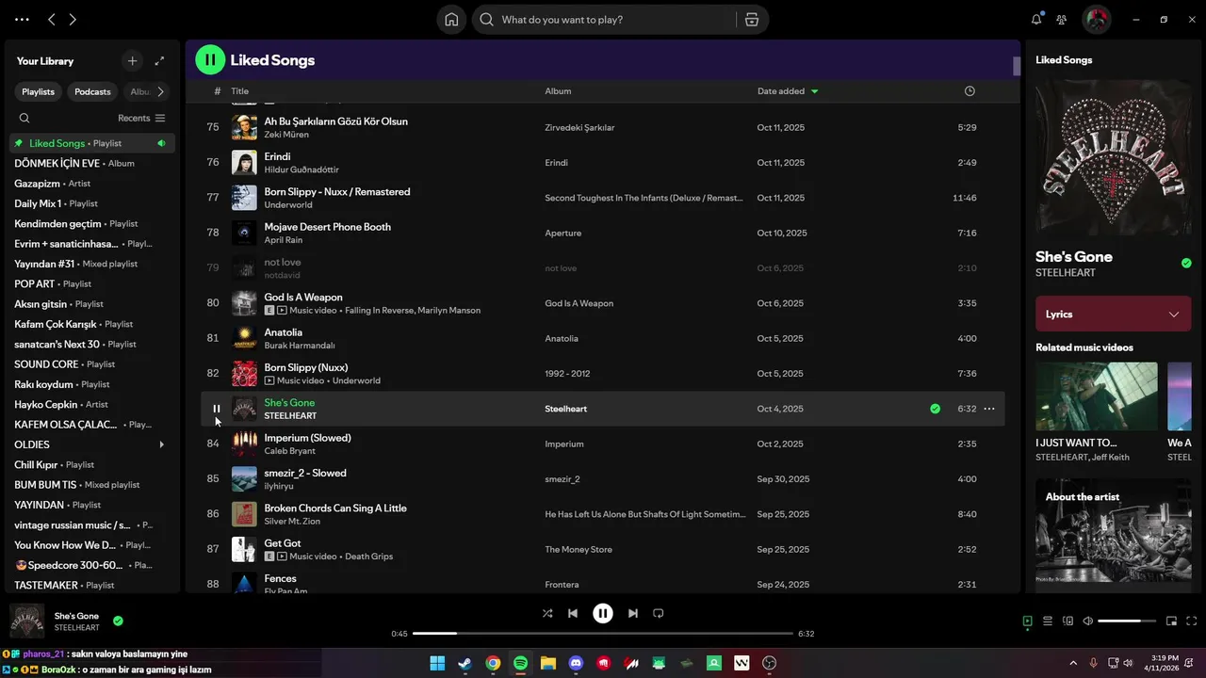This screenshot has width=1206, height=678.
Task: Sort by the Title column header
Action: point(240,91)
